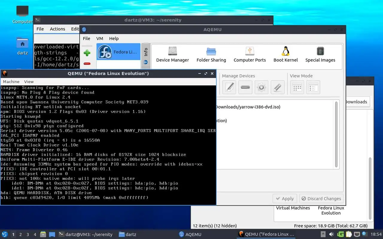Open the Boot Kernel settings
Image resolution: width=383 pixels, height=239 pixels.
[x=285, y=54]
